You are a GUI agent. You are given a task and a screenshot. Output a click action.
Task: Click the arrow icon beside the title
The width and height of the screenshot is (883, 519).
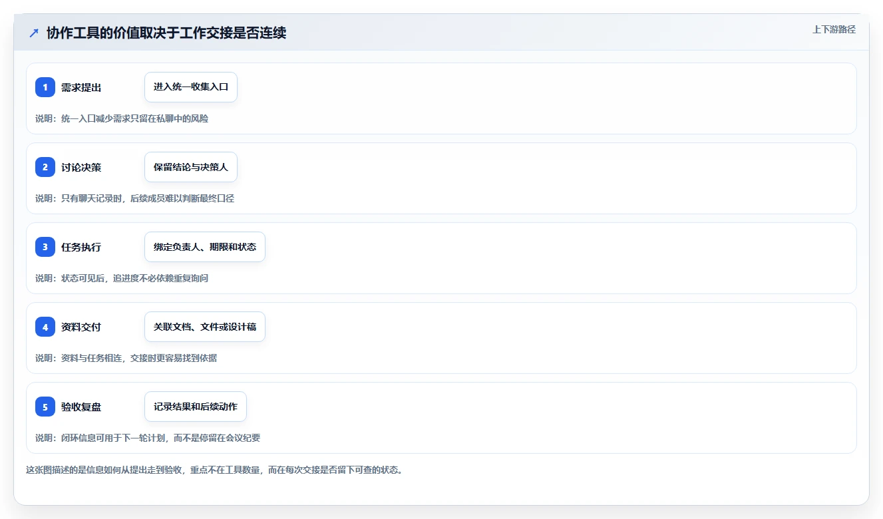coord(34,33)
